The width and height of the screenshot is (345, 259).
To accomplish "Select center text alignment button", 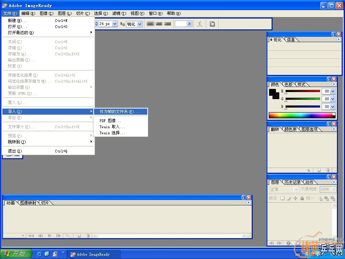I will click(x=159, y=24).
